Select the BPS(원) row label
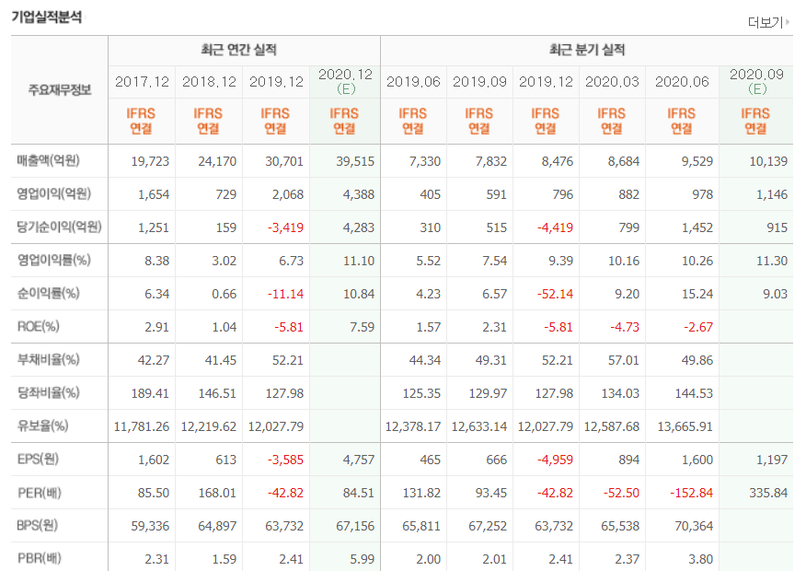The height and width of the screenshot is (571, 806). 38,525
